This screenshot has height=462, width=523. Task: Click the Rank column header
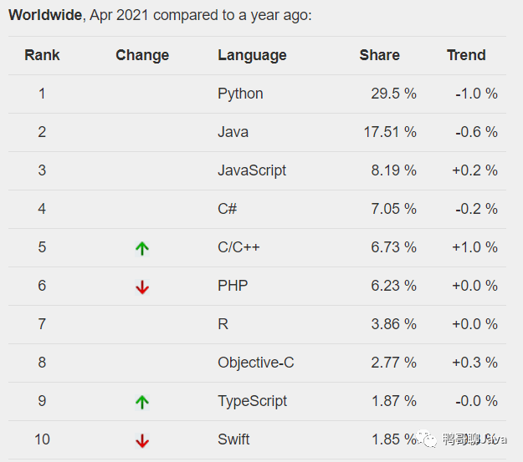(x=42, y=55)
